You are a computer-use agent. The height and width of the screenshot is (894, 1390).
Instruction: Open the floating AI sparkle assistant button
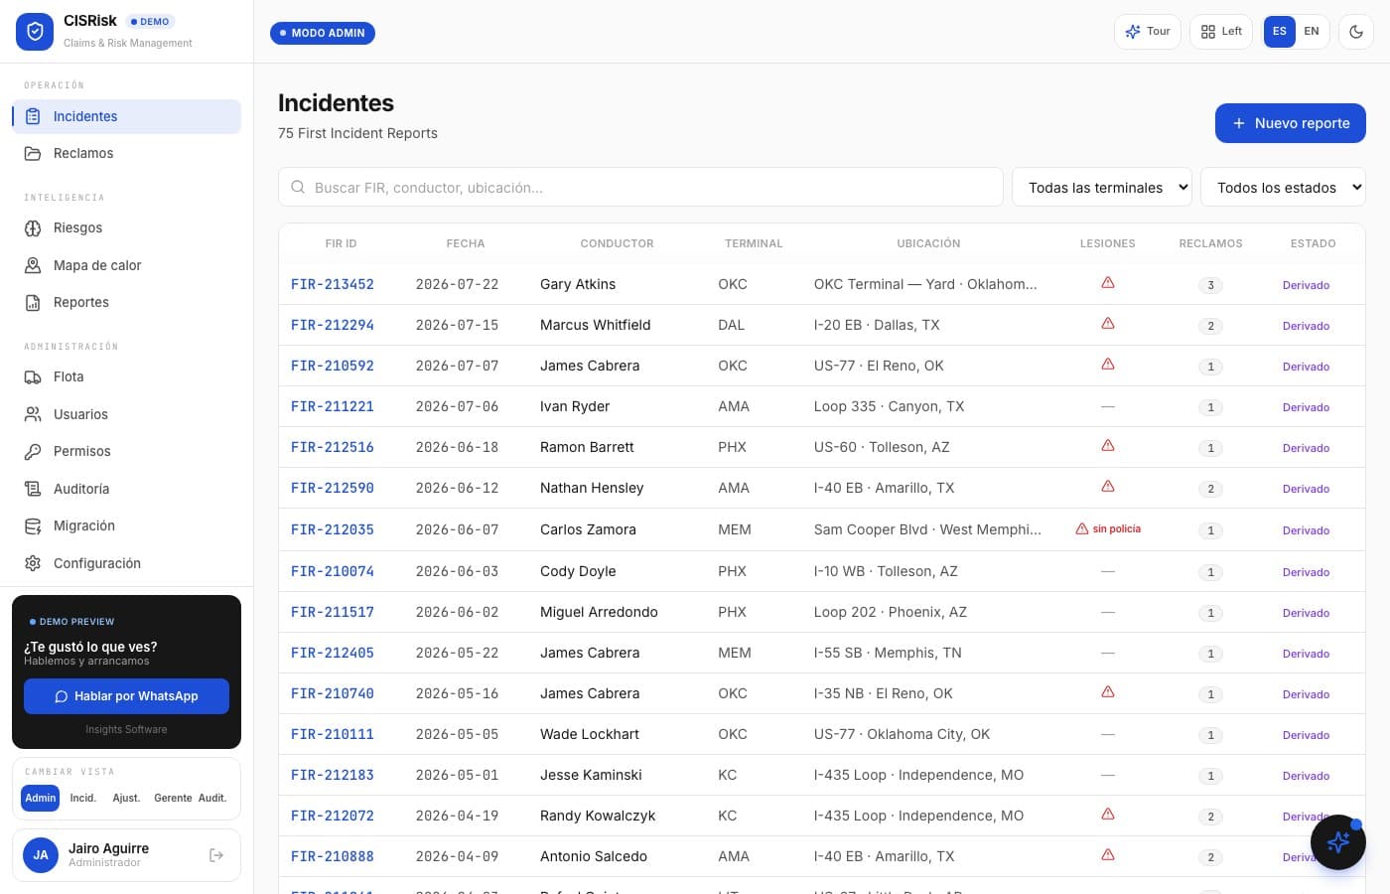tap(1338, 842)
